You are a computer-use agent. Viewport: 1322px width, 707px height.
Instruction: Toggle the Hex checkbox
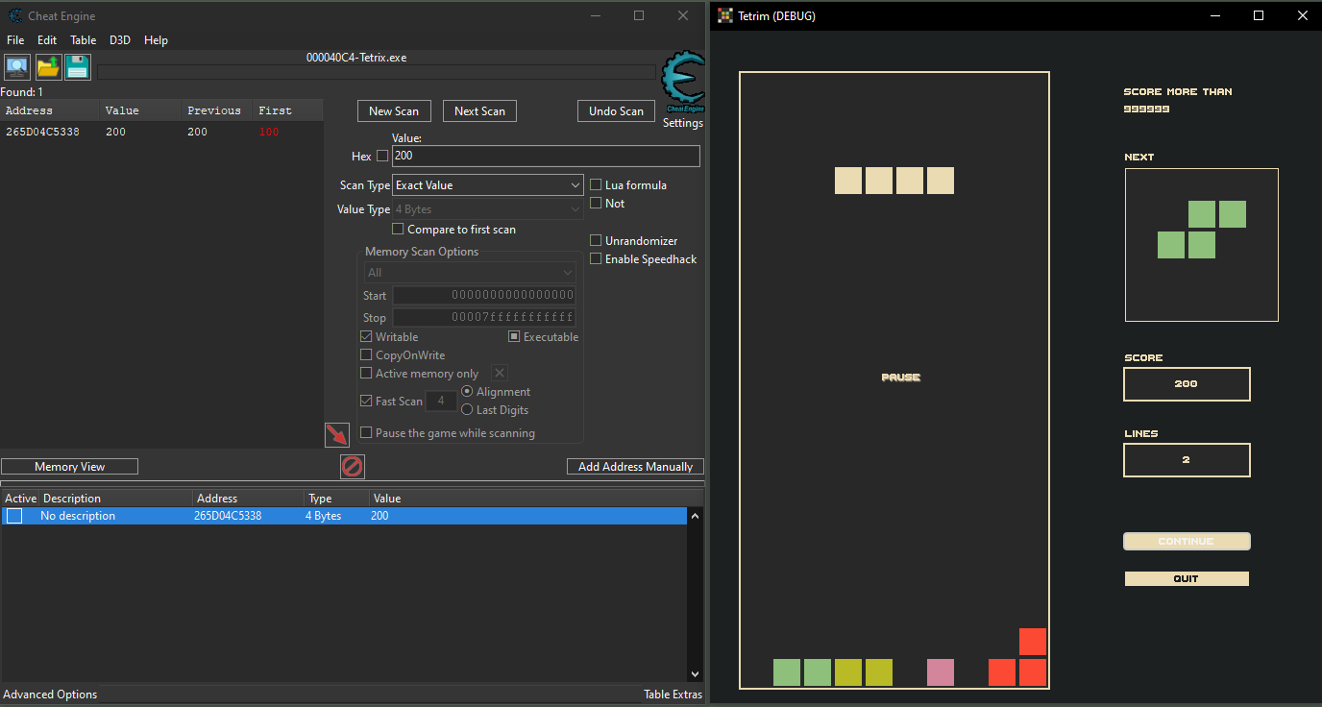(382, 157)
